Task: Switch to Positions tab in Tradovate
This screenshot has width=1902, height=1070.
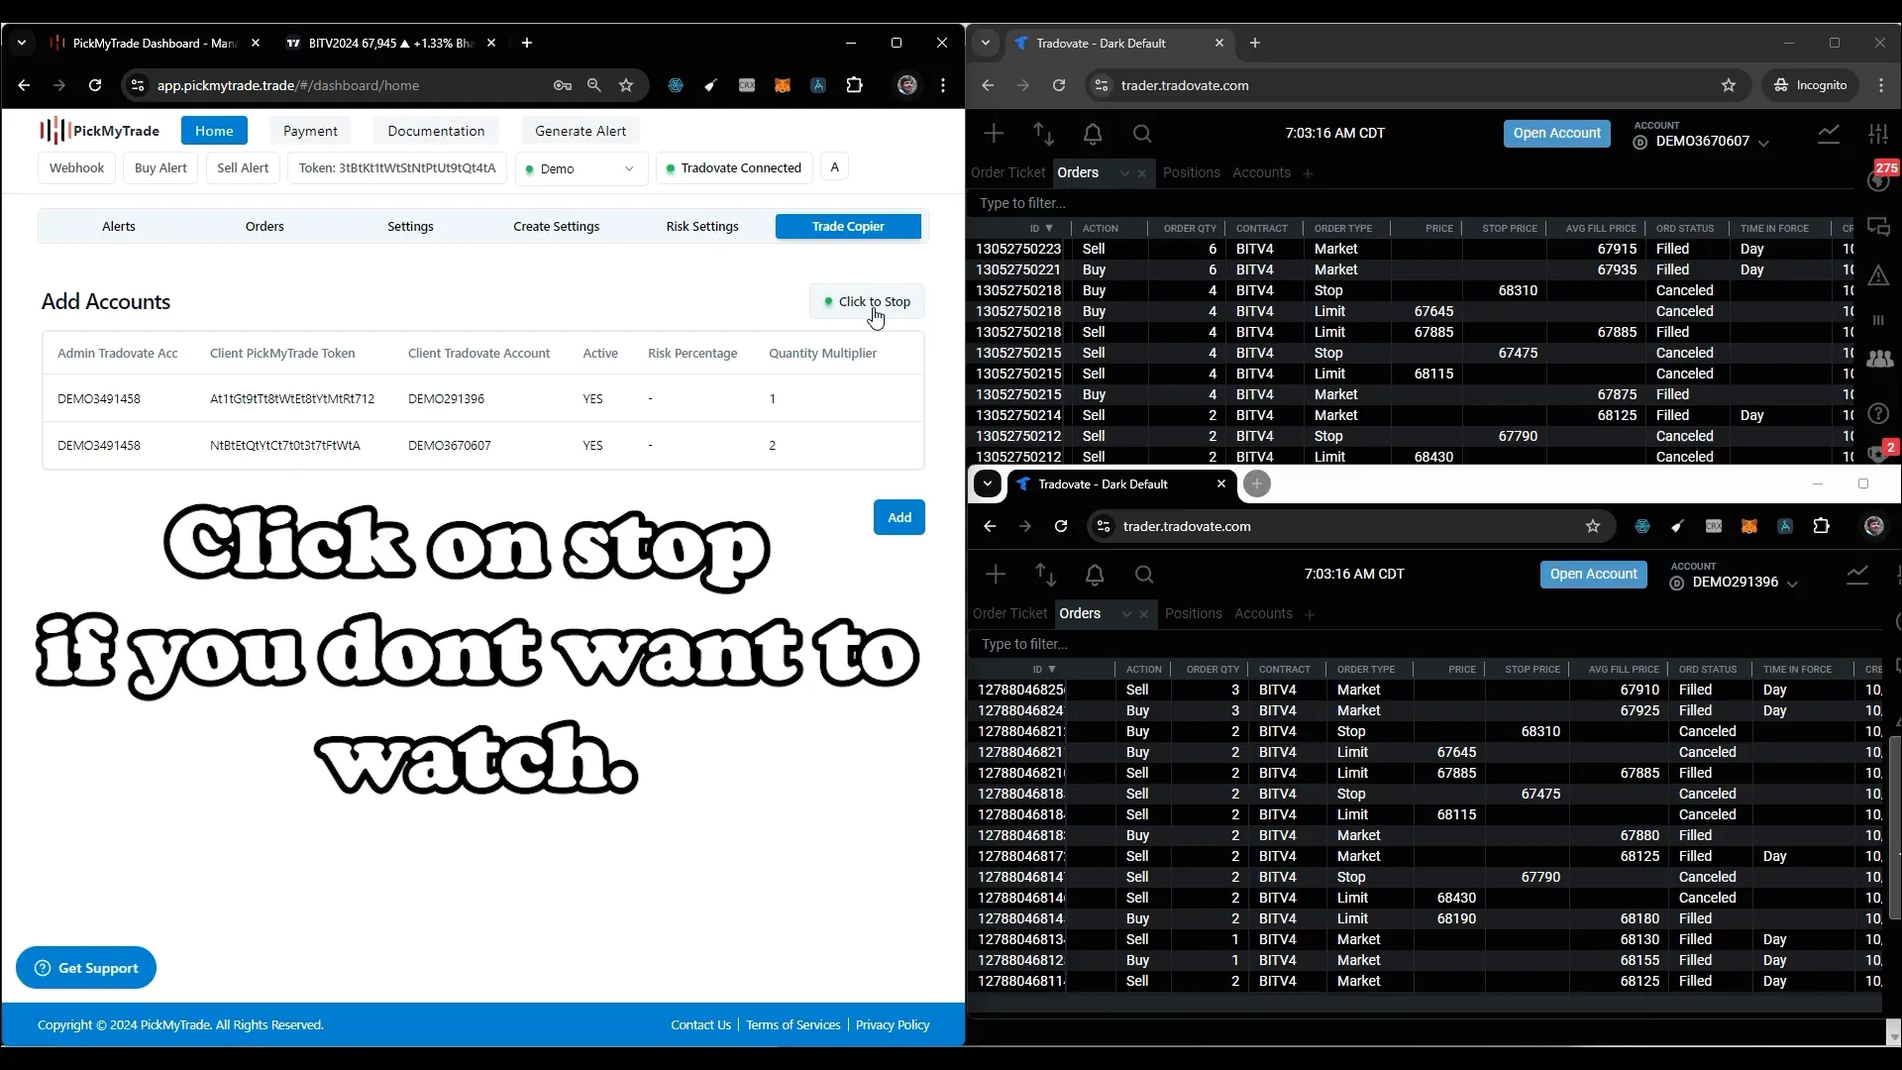Action: pyautogui.click(x=1190, y=172)
